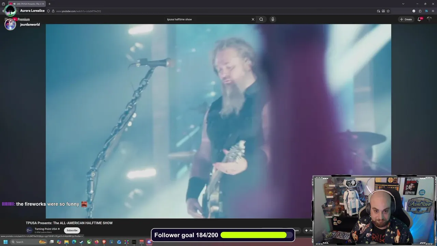Launch Copilot from the taskbar
The image size is (437, 246).
59,242
